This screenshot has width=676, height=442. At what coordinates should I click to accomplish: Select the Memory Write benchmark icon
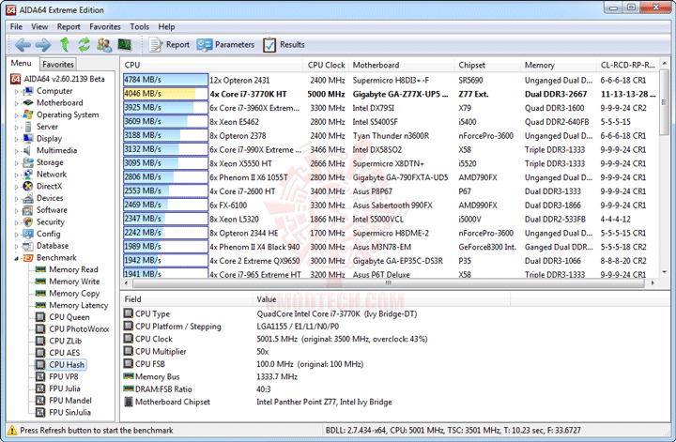pos(40,282)
